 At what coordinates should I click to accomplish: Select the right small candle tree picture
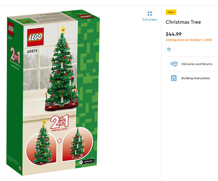click(77, 144)
